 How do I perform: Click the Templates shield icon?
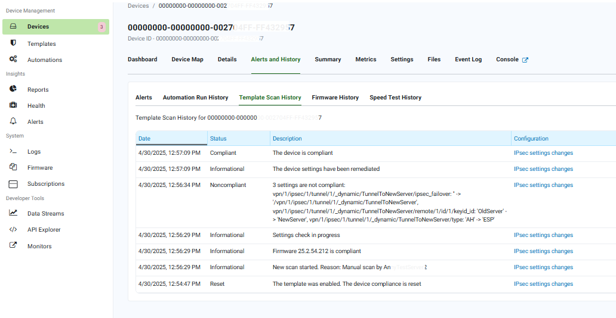coord(13,43)
